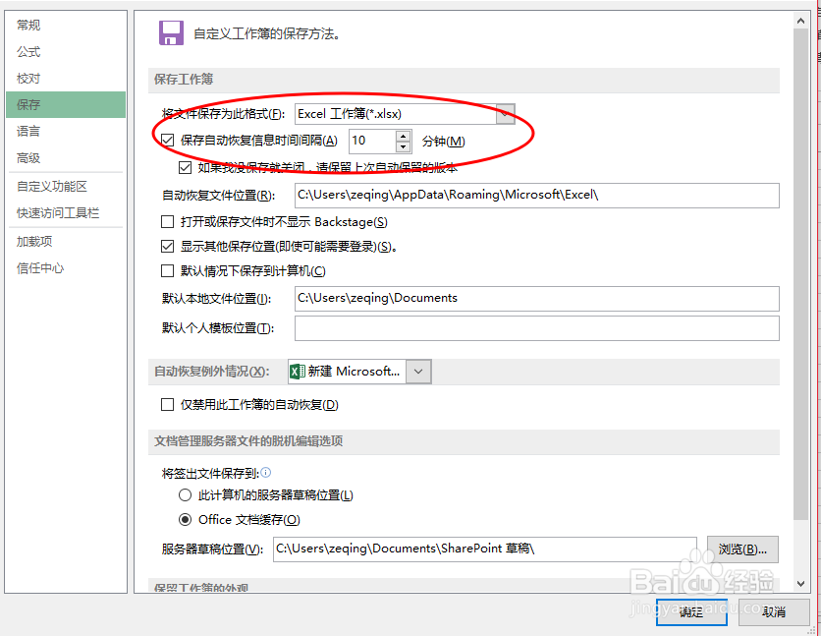Enable 打开或保存文件时不显示 Backstage checkbox
Image resolution: width=821 pixels, height=636 pixels.
coord(166,221)
